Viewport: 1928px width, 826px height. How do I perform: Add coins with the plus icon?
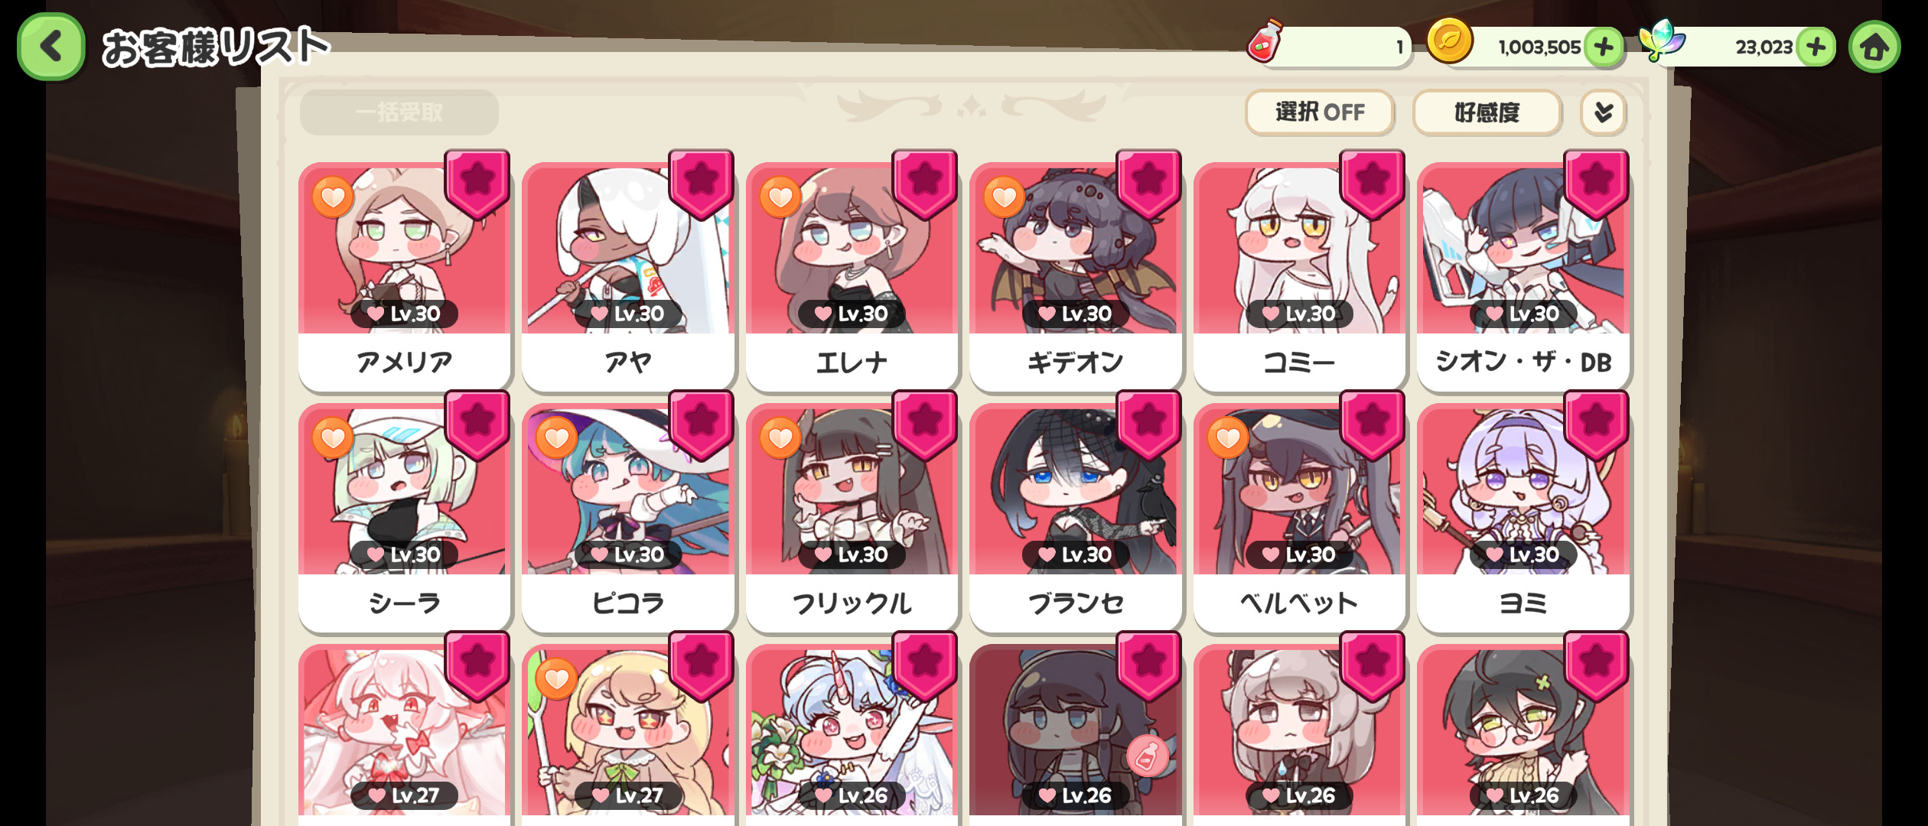point(1604,47)
